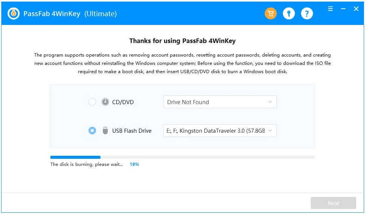The image size is (366, 215).
Task: Open the Kingston DataTraveler drive dropdown
Action: pyautogui.click(x=216, y=131)
